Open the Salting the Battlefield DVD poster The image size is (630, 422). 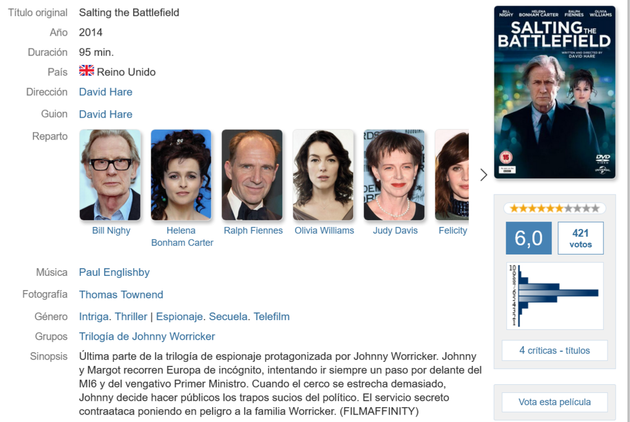[x=555, y=92]
